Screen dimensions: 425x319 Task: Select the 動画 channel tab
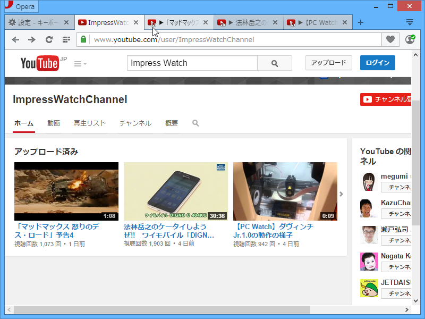[x=54, y=123]
